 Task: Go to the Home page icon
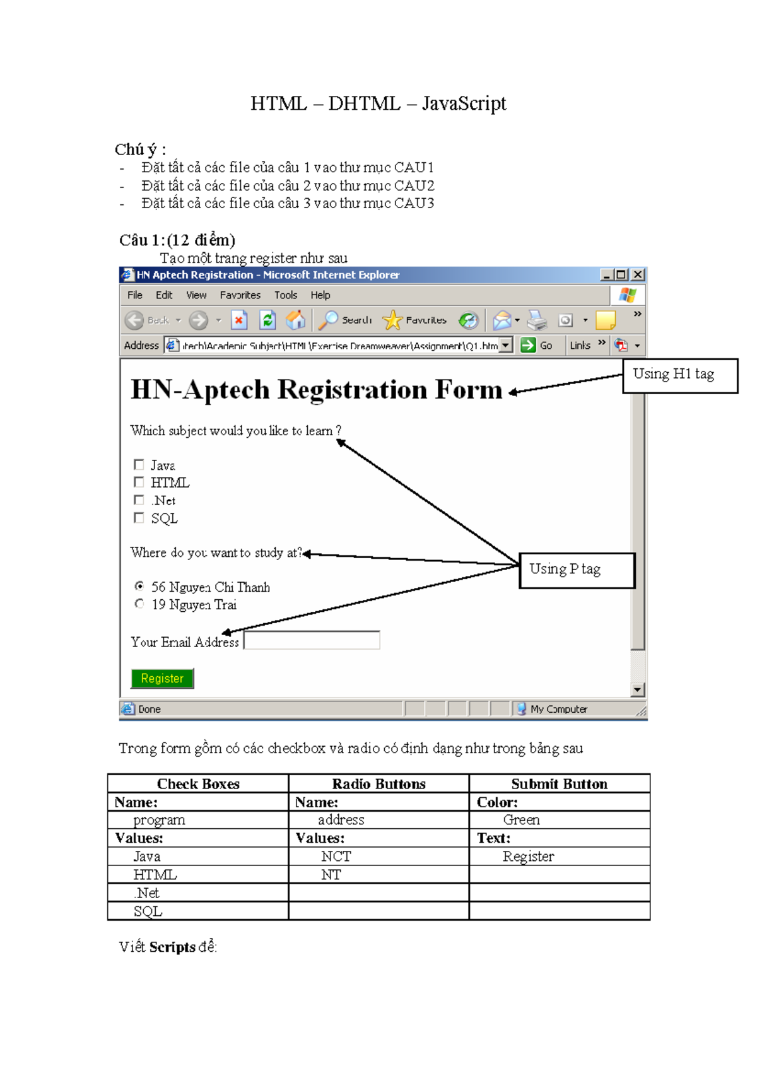[295, 320]
